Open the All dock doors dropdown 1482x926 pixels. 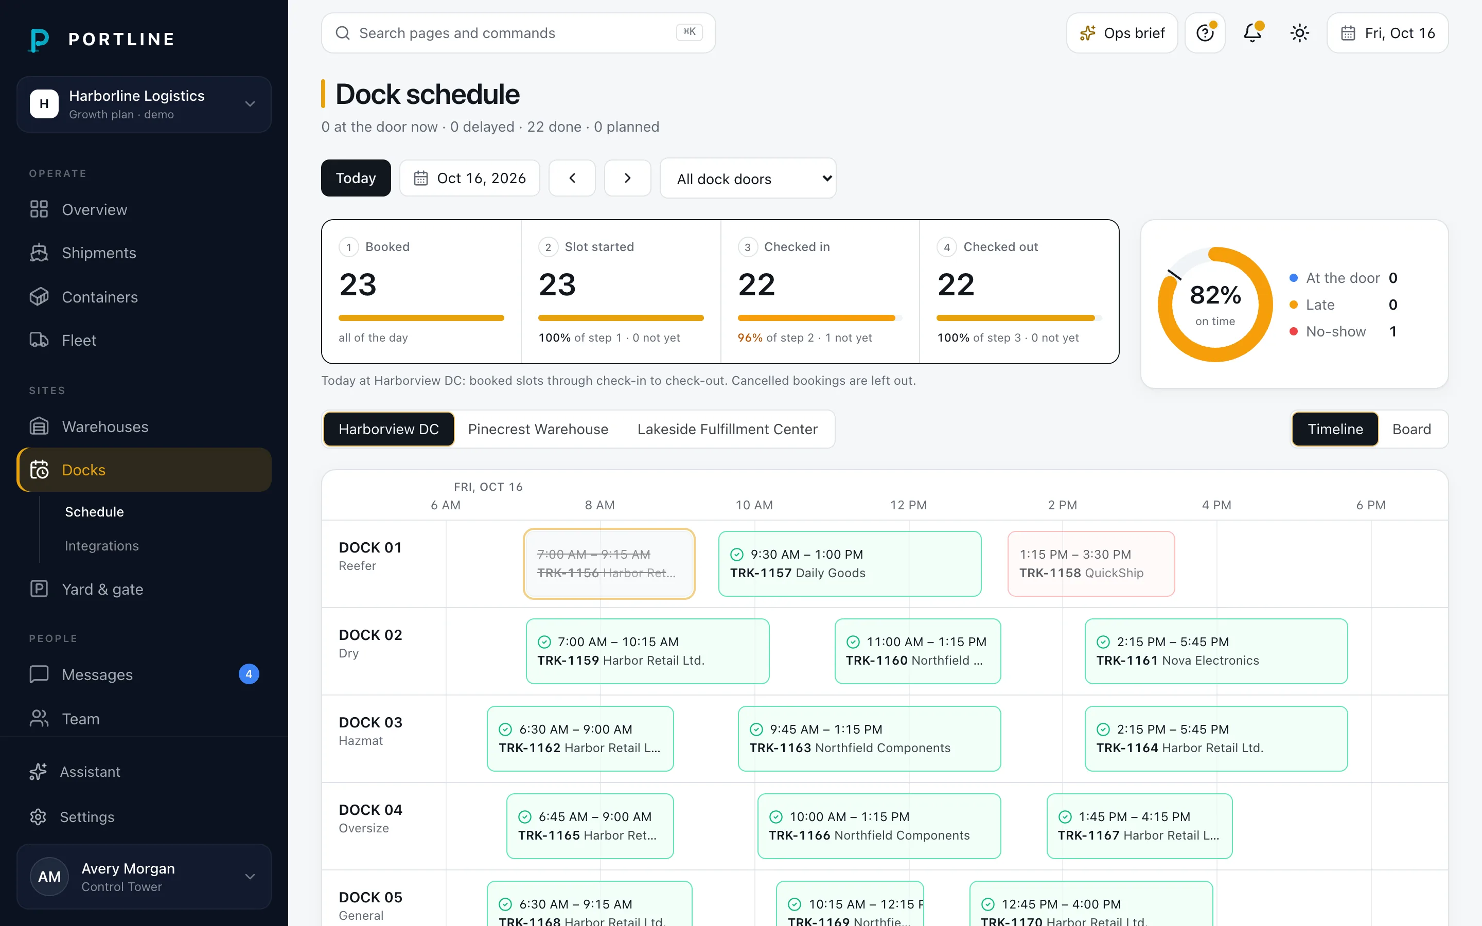[x=748, y=178]
